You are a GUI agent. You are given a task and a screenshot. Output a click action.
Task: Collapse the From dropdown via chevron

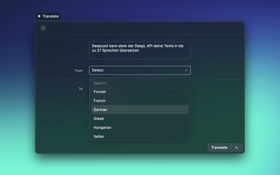pyautogui.click(x=186, y=70)
